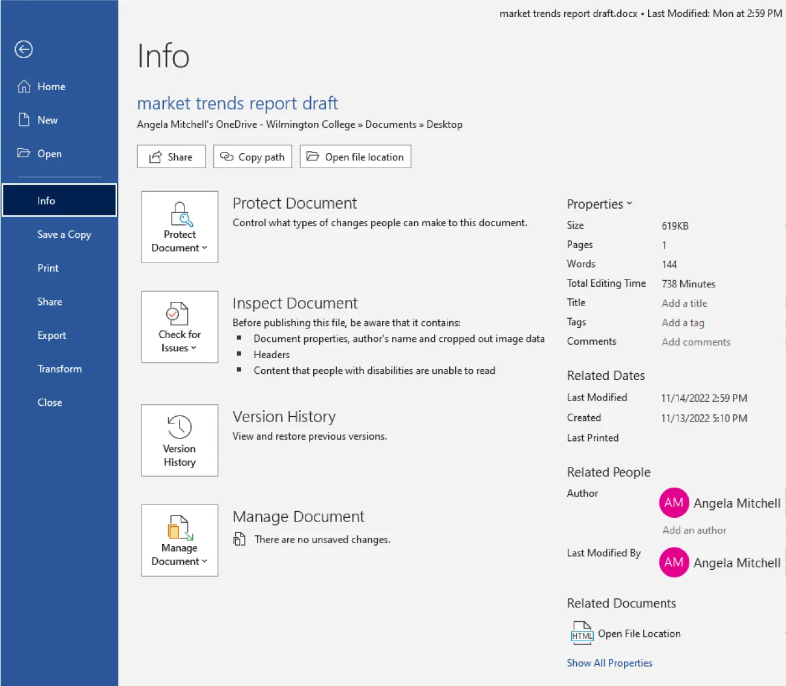Click the New option in sidebar
The width and height of the screenshot is (786, 686).
coord(47,120)
